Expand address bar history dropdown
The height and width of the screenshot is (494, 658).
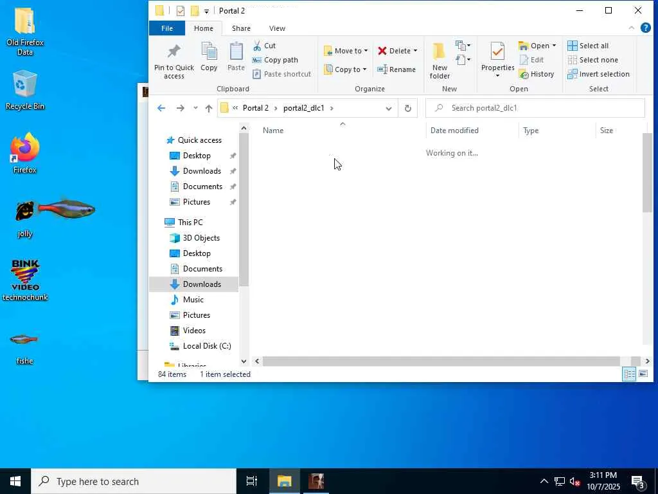(389, 108)
